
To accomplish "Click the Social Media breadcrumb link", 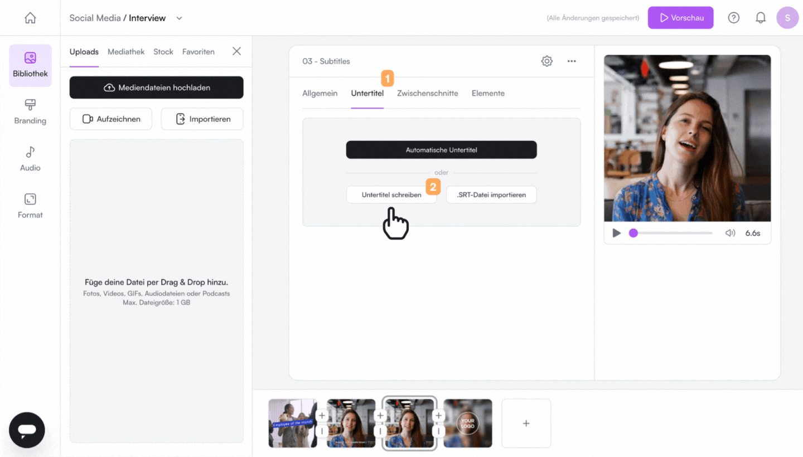I will pos(95,18).
